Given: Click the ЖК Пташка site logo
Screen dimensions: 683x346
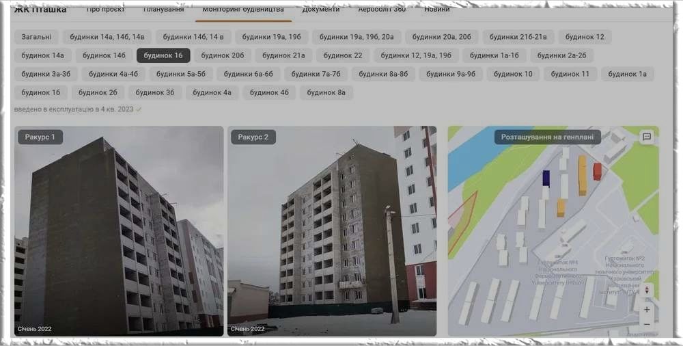Looking at the screenshot, I should point(40,10).
